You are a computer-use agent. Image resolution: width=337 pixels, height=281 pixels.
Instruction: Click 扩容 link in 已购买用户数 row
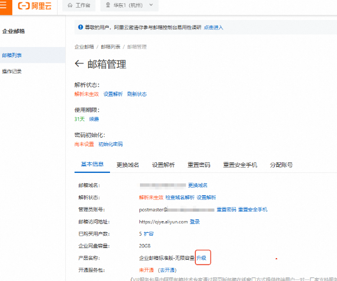coord(149,233)
